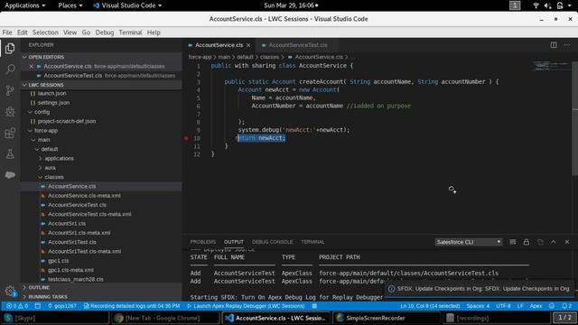Image resolution: width=578 pixels, height=325 pixels.
Task: Split the editor to the right
Action: (x=554, y=45)
